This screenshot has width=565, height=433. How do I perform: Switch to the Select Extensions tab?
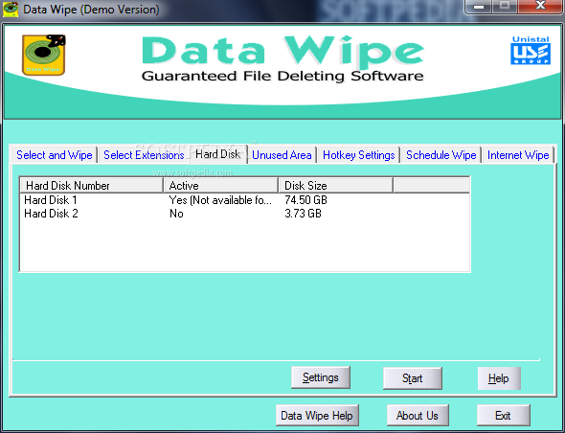[144, 155]
